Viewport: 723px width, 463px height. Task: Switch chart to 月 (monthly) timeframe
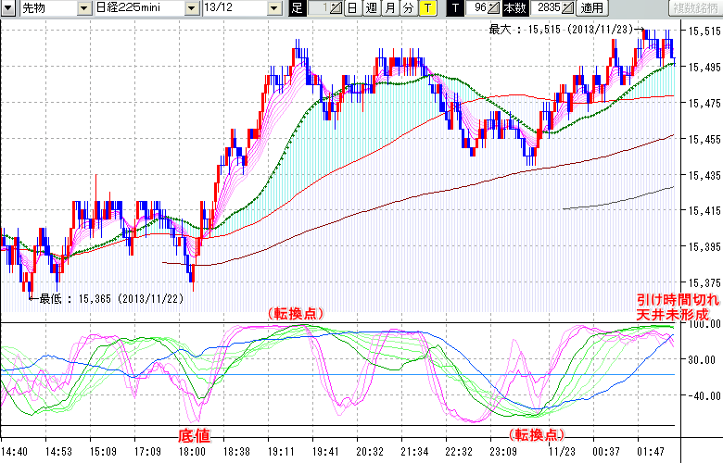click(388, 8)
